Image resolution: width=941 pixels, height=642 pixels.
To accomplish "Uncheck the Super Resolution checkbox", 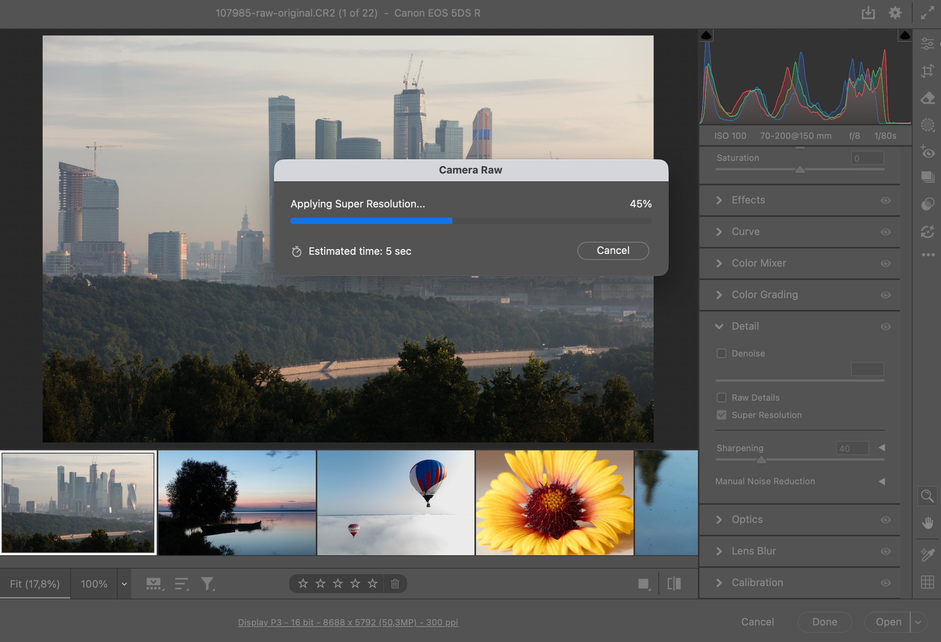I will (721, 415).
